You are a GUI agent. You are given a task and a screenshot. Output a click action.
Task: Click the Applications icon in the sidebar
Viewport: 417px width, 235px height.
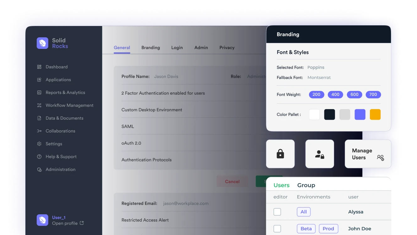[39, 80]
